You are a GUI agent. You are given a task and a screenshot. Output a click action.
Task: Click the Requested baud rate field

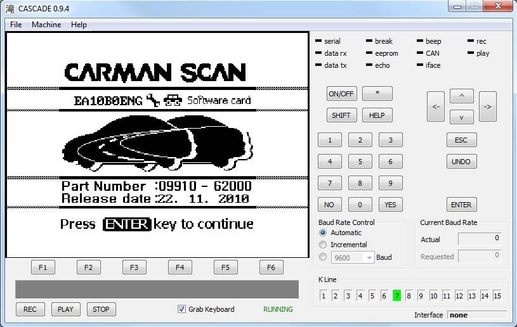[480, 255]
